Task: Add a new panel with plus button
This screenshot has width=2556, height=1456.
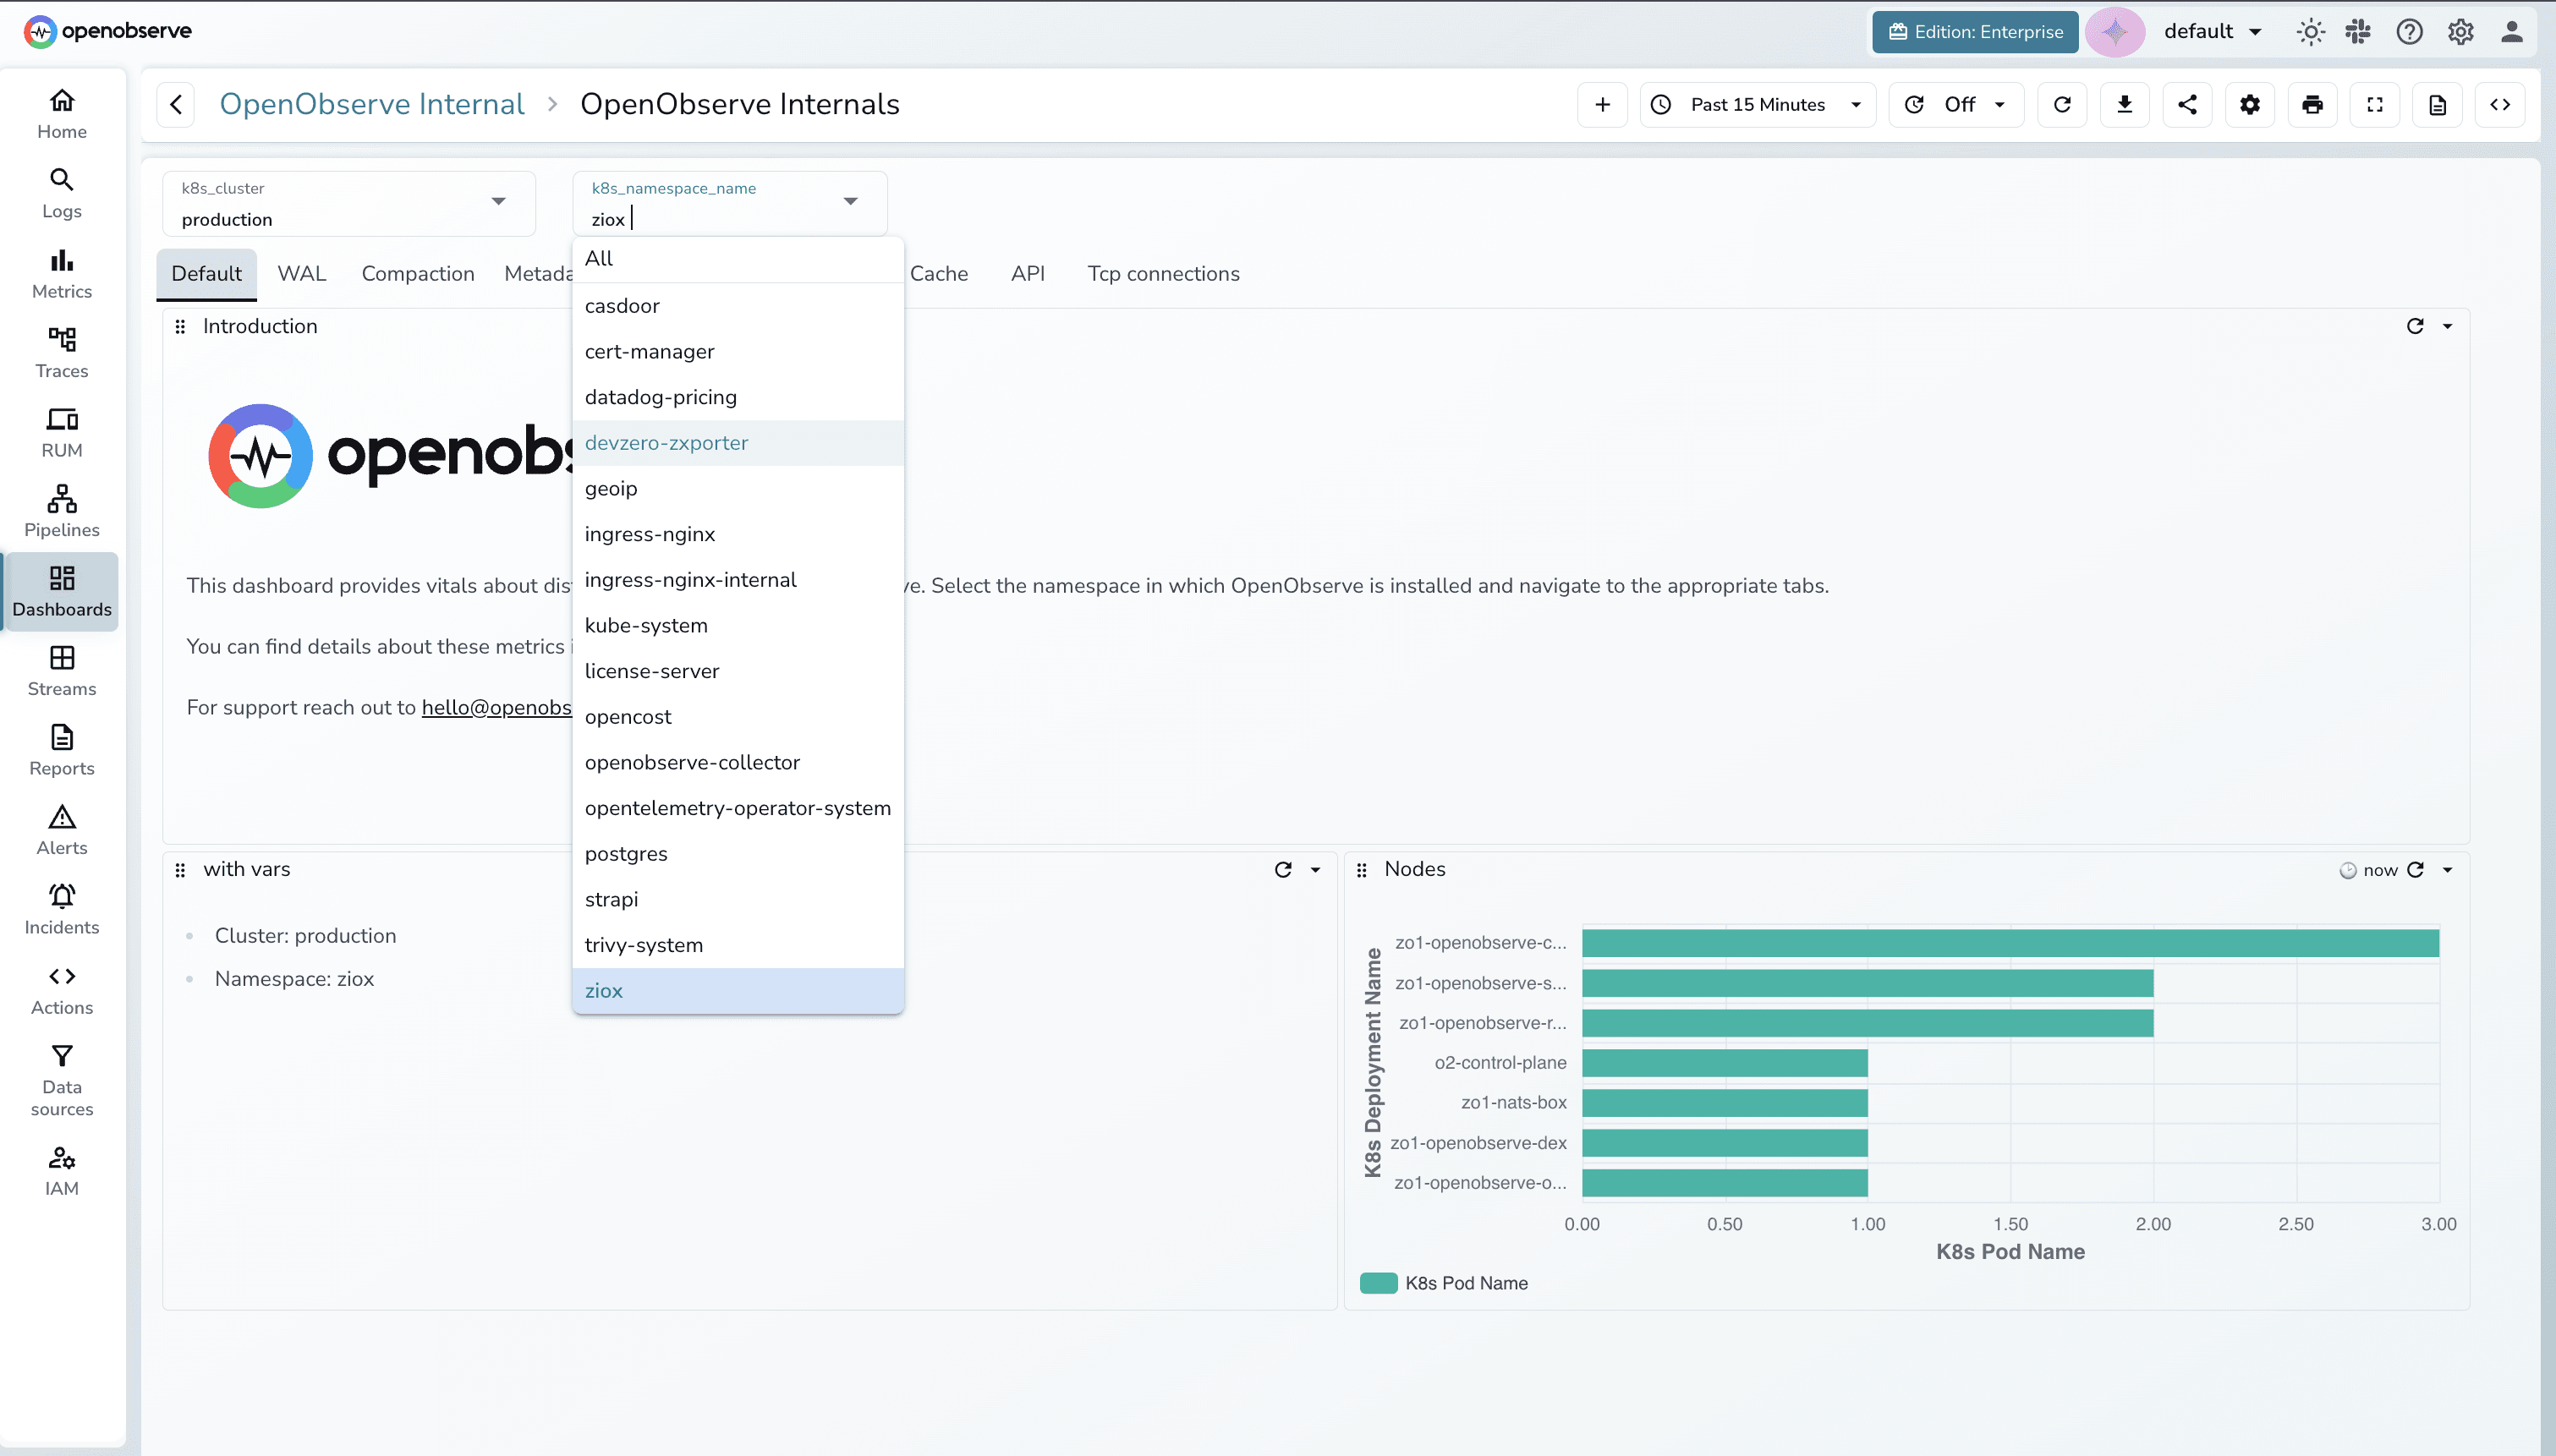Action: pyautogui.click(x=1602, y=104)
